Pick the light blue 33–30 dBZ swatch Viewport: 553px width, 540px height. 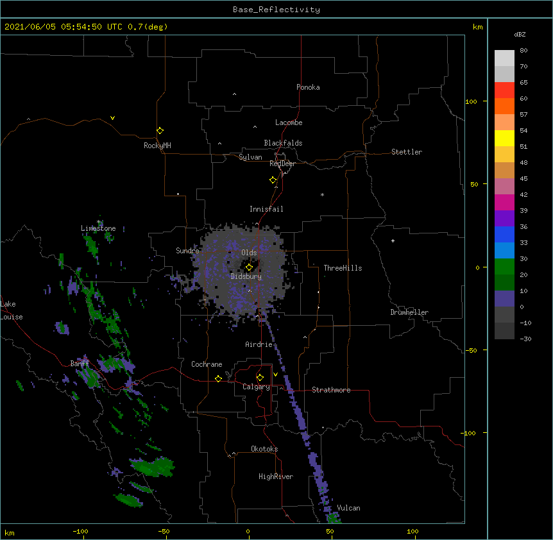pyautogui.click(x=504, y=251)
